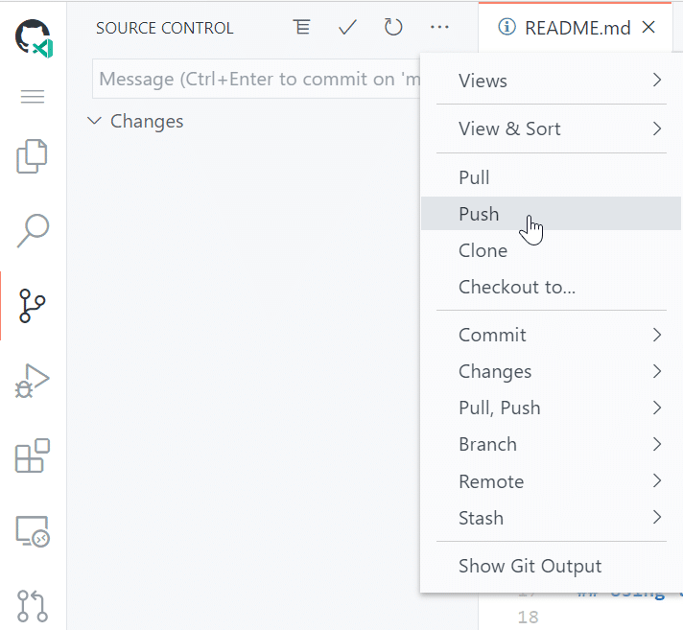This screenshot has height=630, width=683.
Task: Select the Source Control branch icon
Action: 32,306
